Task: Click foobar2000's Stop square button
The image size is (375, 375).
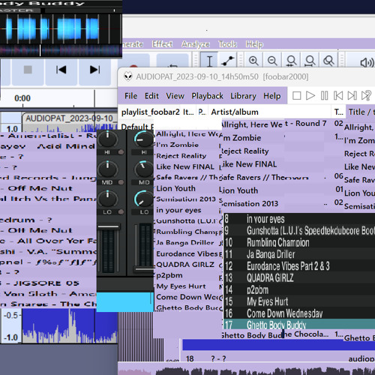Action: [x=296, y=96]
